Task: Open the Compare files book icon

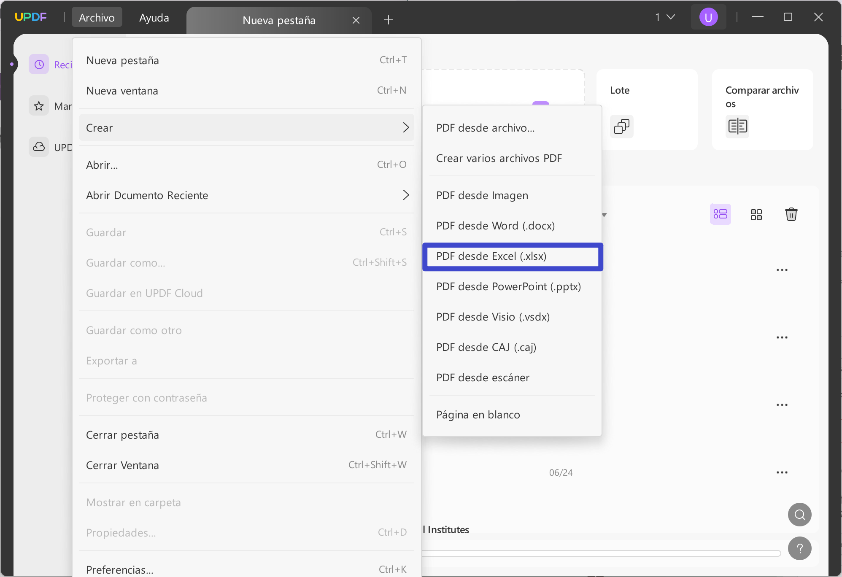Action: [737, 126]
